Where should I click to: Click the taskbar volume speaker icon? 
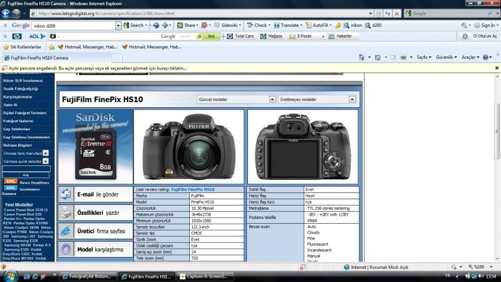click(480, 276)
